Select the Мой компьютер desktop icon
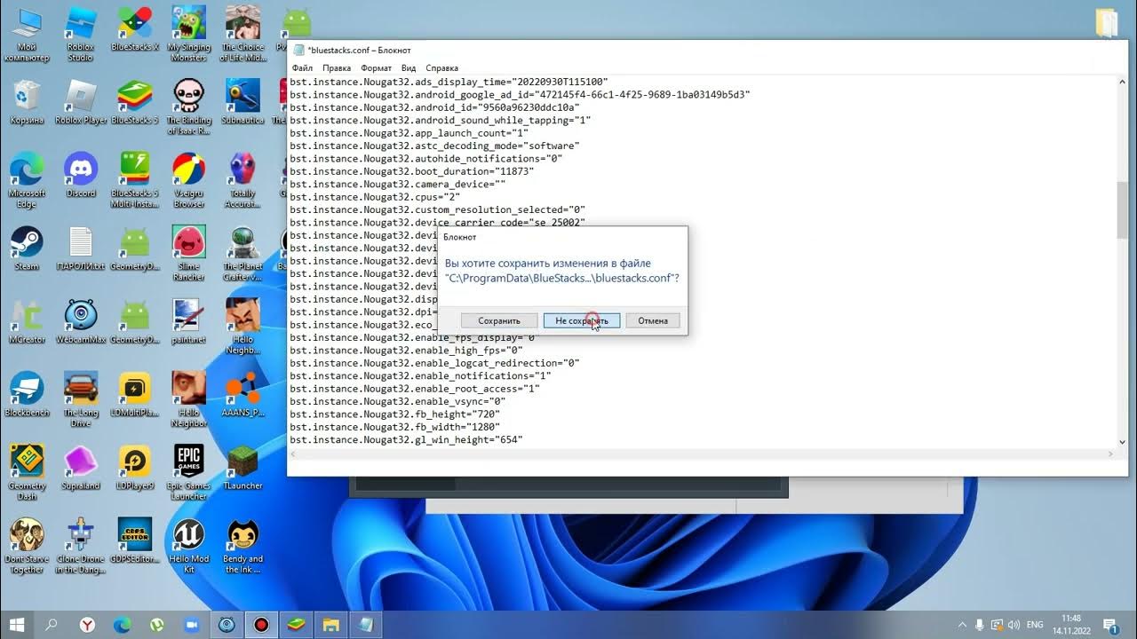 pyautogui.click(x=27, y=35)
